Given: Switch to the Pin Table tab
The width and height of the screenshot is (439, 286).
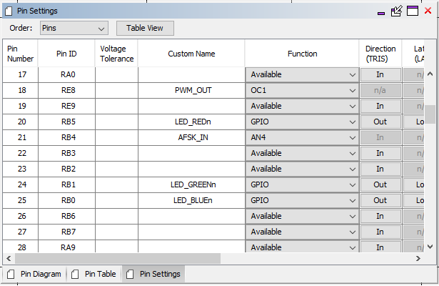Looking at the screenshot, I should pyautogui.click(x=94, y=274).
